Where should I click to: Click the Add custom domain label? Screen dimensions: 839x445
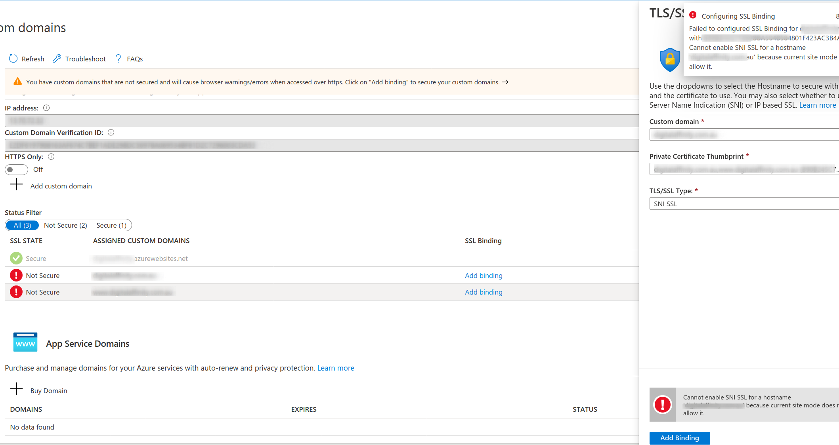[x=61, y=186]
